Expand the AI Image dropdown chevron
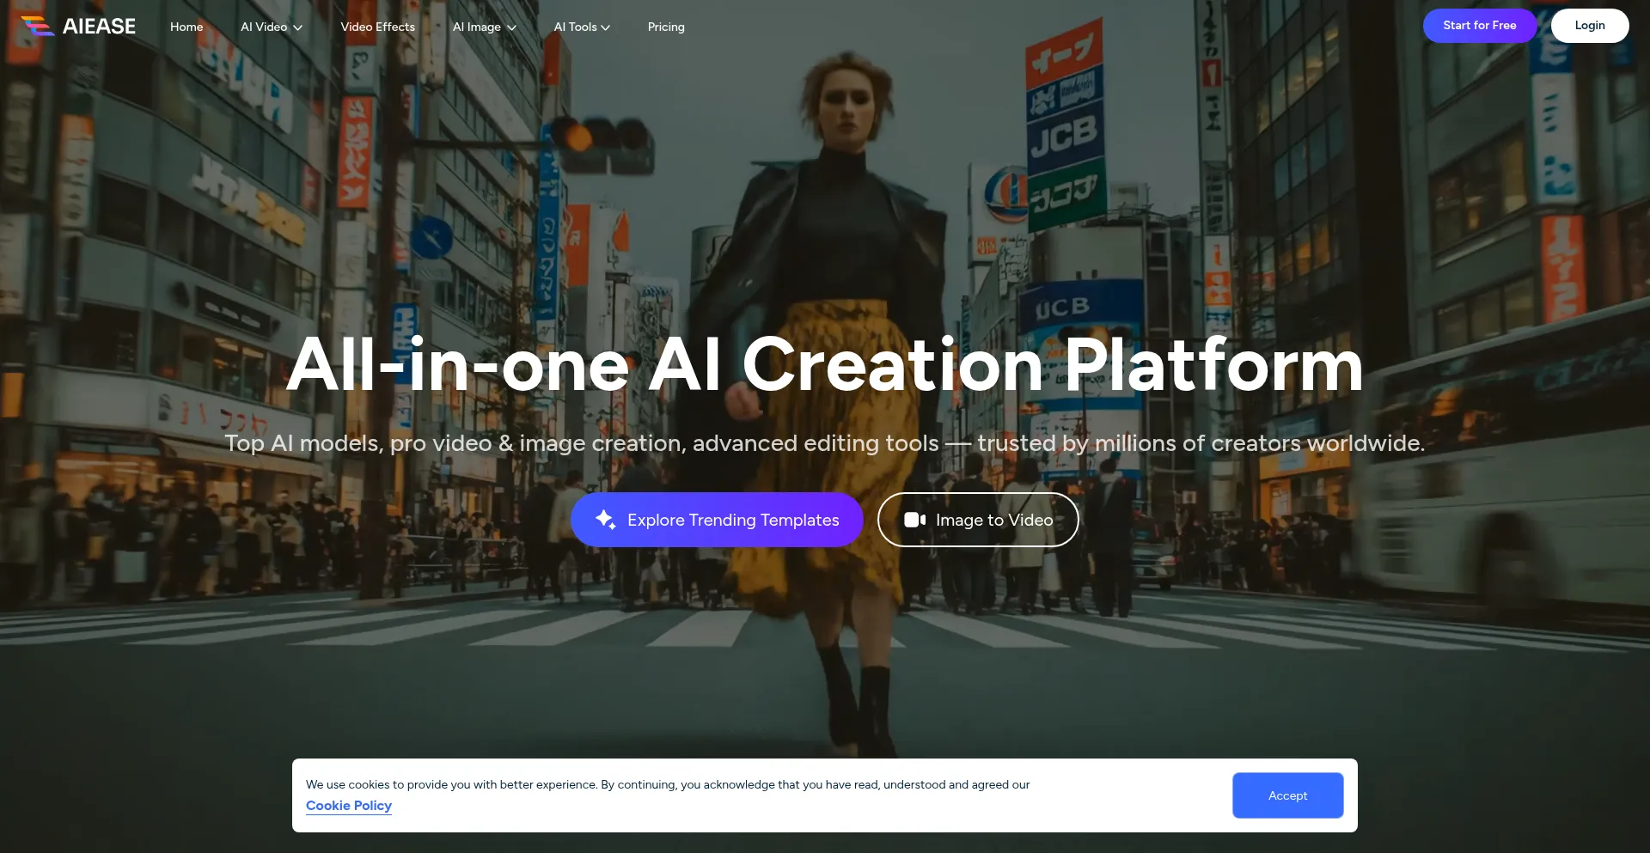This screenshot has height=853, width=1650. click(x=512, y=27)
